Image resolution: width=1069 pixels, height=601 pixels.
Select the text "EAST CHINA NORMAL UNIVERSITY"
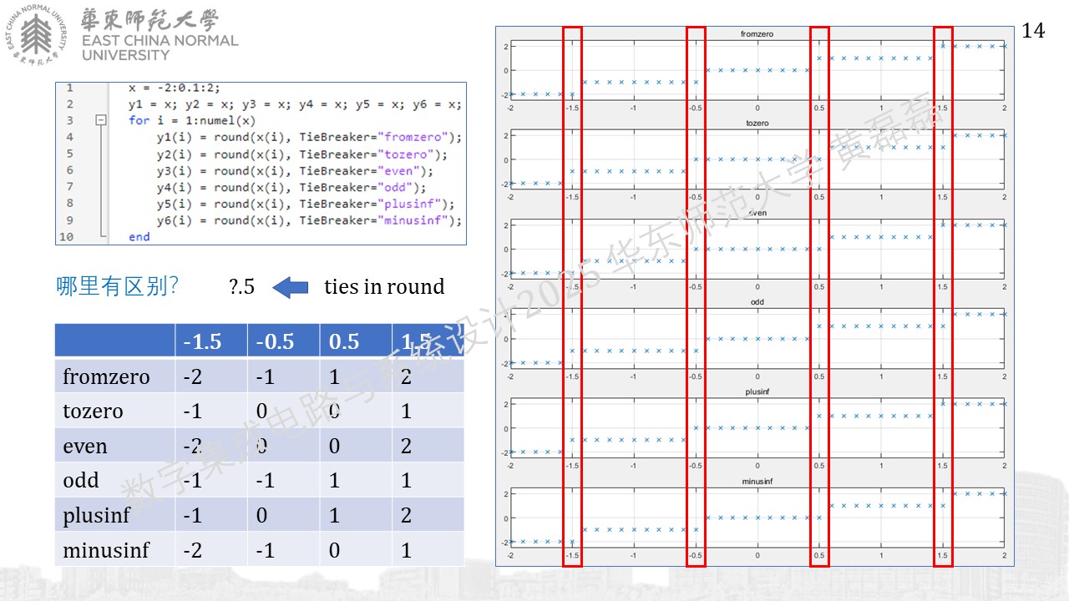coord(160,48)
